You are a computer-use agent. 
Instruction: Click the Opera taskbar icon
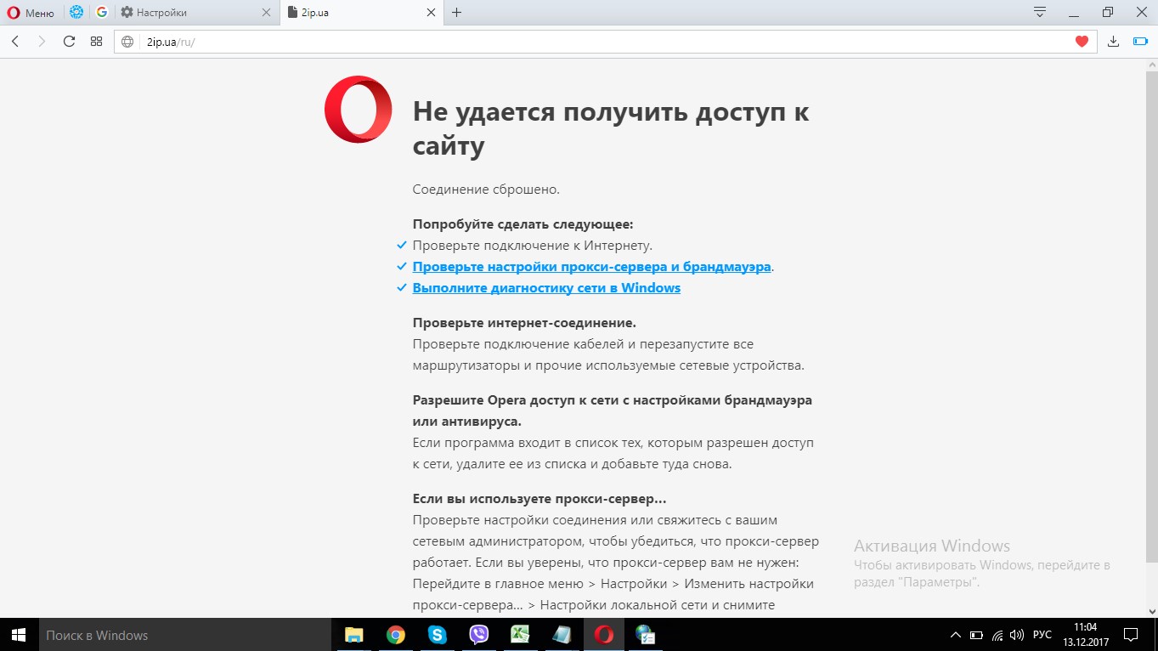click(x=604, y=635)
